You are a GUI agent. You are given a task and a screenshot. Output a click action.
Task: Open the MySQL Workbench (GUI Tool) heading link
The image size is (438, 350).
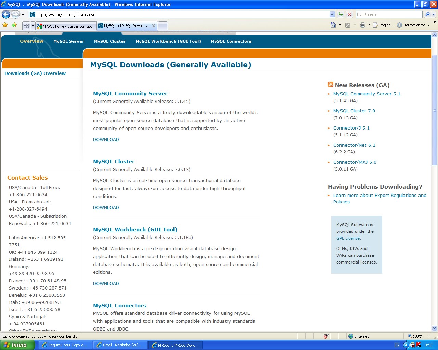click(x=135, y=229)
